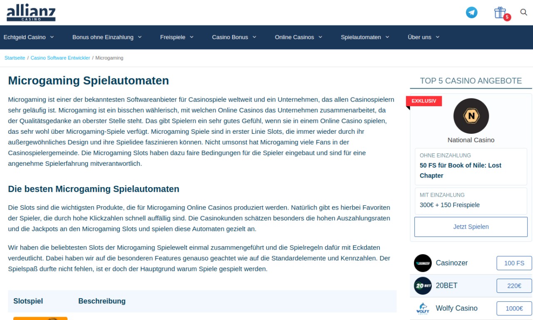Viewport: 533px width, 320px height.
Task: Click the Microgaming Spielautomaten heading
Action: tap(89, 80)
